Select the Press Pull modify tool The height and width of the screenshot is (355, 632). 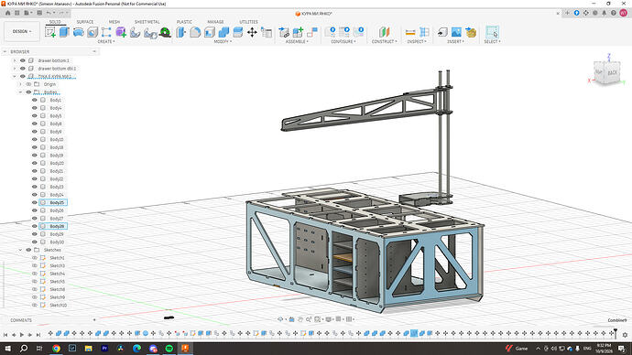point(181,32)
